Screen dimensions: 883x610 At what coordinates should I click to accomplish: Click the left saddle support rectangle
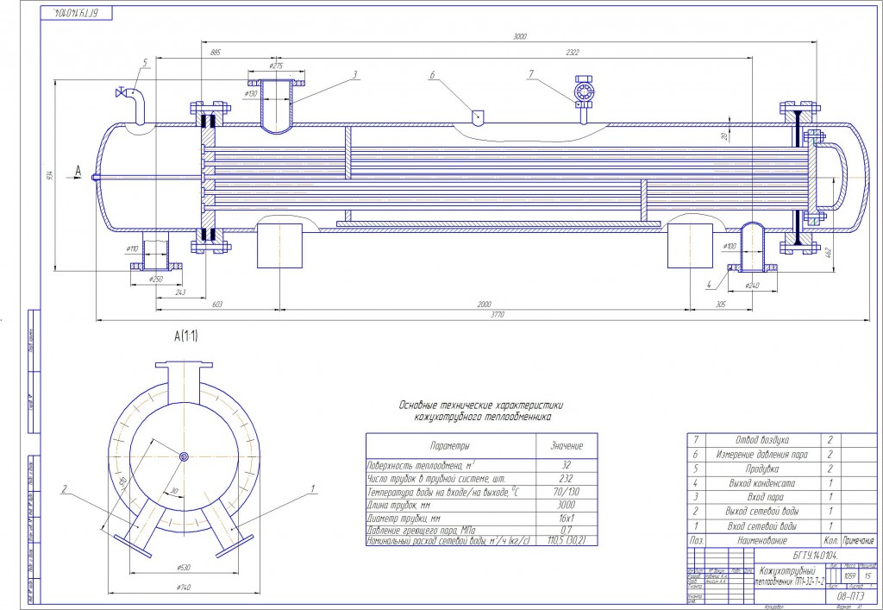point(280,246)
